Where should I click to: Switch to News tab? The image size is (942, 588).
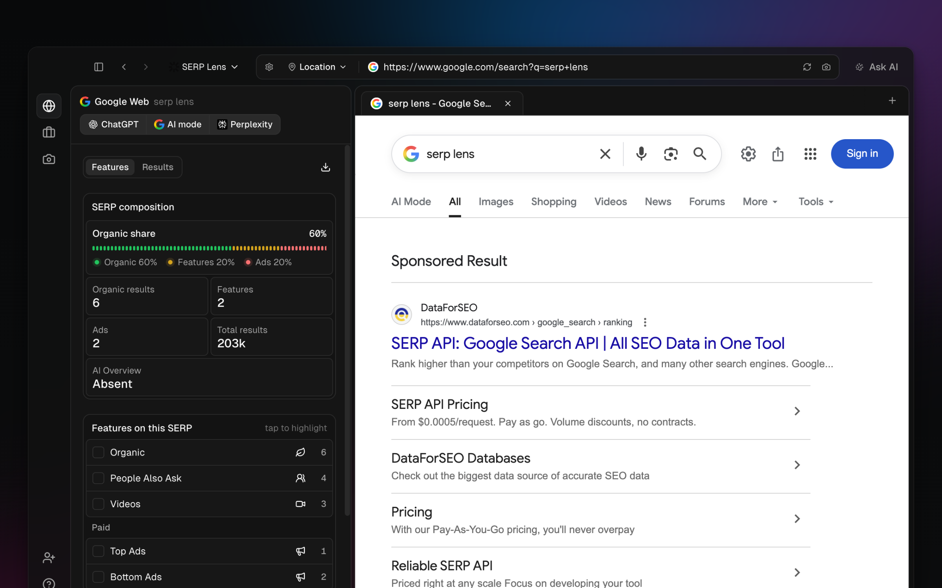pos(658,202)
